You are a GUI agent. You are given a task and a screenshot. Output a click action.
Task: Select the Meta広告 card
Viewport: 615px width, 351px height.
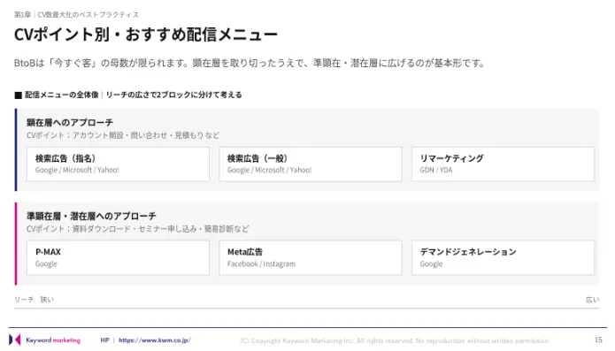point(311,258)
